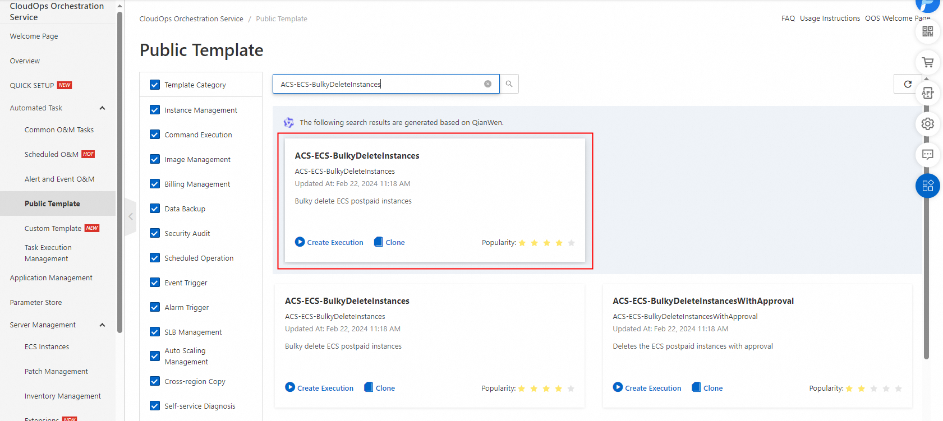Refresh the template list
The width and height of the screenshot is (943, 421).
click(x=907, y=84)
